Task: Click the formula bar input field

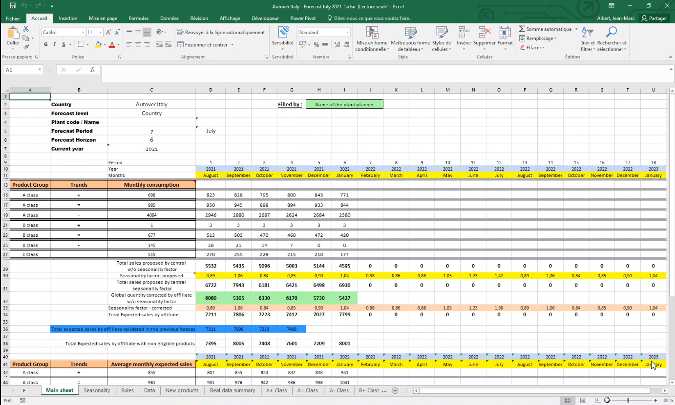Action: coord(381,70)
